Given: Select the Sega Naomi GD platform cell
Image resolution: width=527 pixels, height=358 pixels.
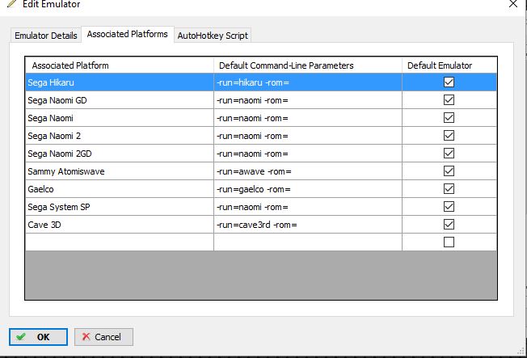Looking at the screenshot, I should tap(120, 100).
